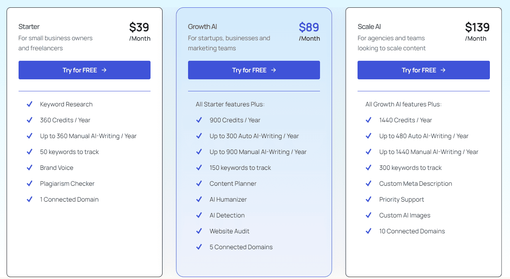Click the checkmark beside AI Detection
Screen dimensions: 510x279
(x=199, y=215)
